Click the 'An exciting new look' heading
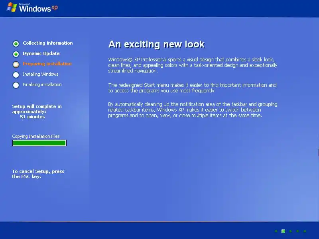This screenshot has width=319, height=239. [x=156, y=44]
